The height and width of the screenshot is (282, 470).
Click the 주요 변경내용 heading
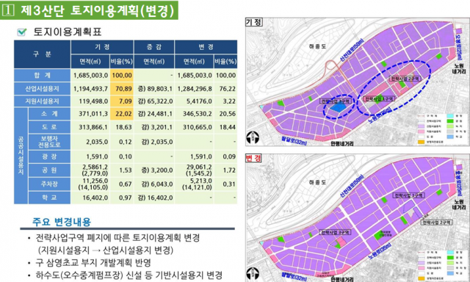click(62, 222)
